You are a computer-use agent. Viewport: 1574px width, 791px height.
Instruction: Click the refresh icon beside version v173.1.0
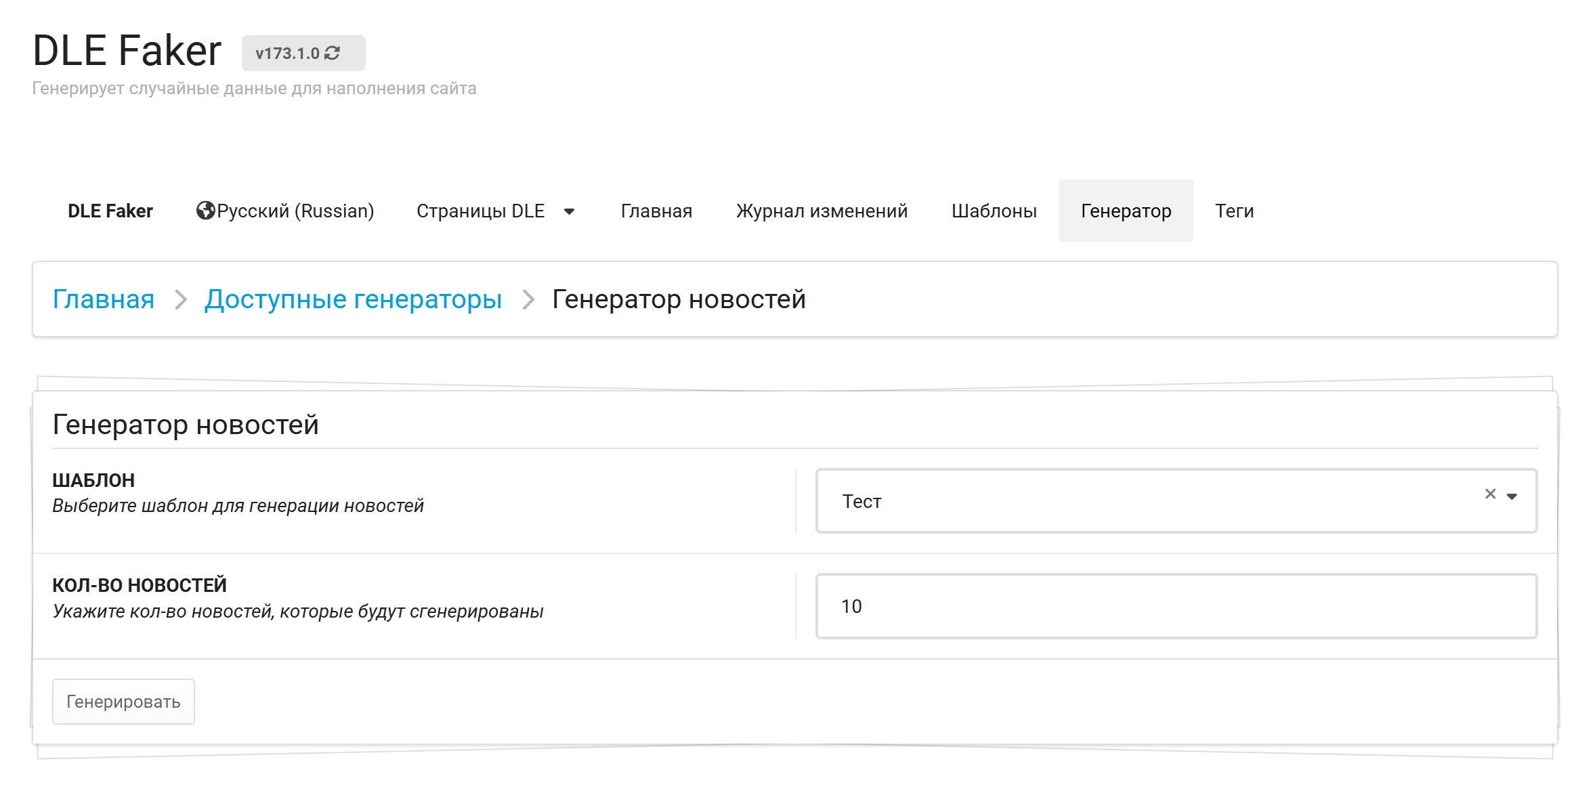(x=332, y=53)
